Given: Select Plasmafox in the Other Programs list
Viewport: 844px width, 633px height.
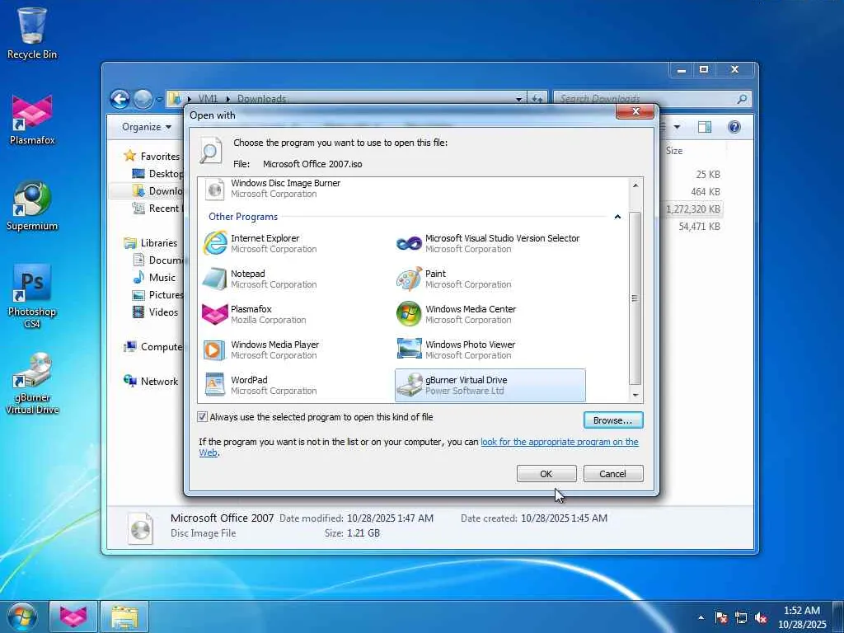Looking at the screenshot, I should click(x=254, y=314).
